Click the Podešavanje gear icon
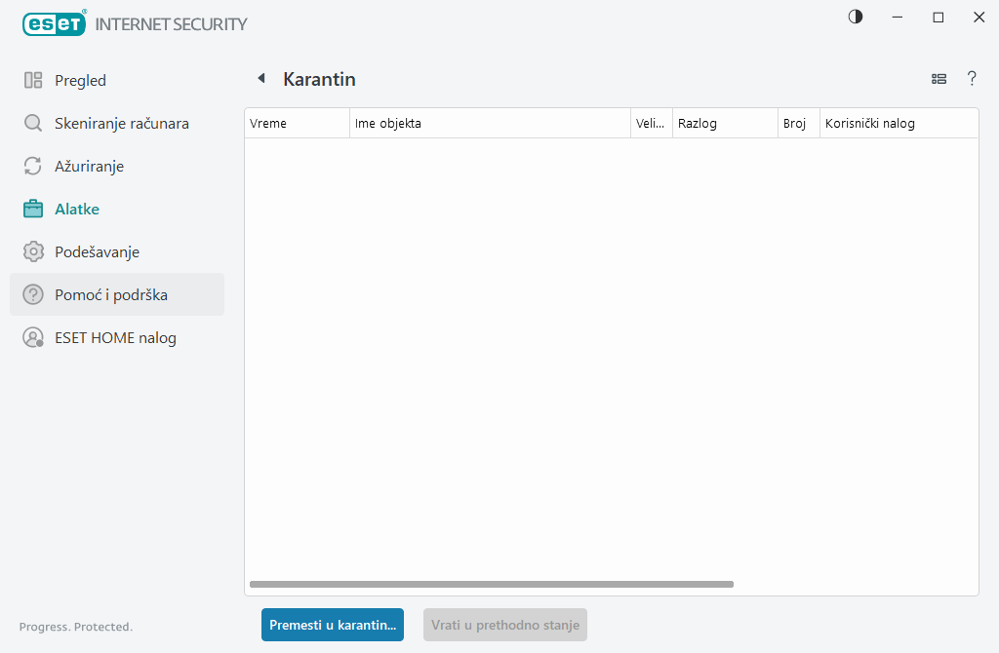The image size is (999, 653). pos(33,252)
